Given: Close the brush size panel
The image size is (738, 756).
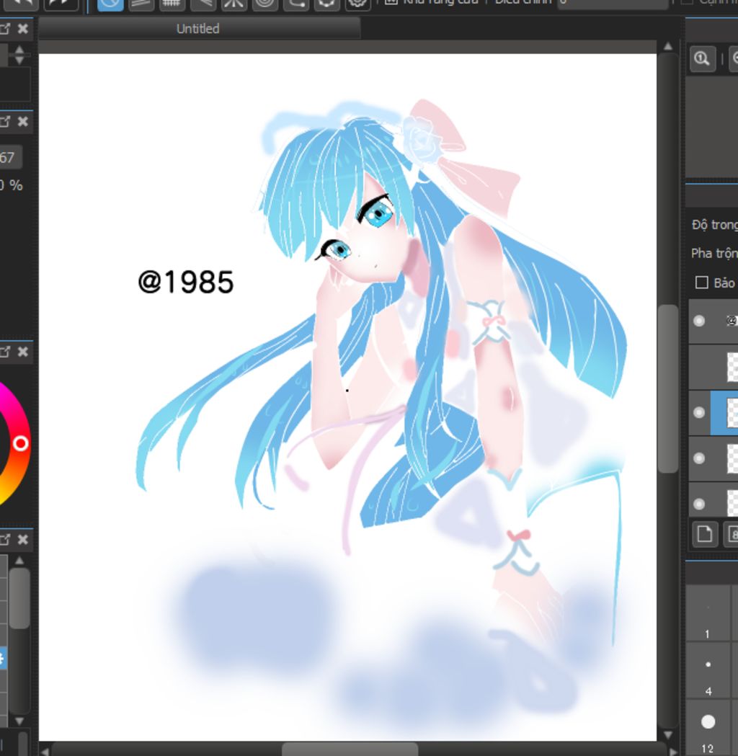Looking at the screenshot, I should pyautogui.click(x=22, y=122).
